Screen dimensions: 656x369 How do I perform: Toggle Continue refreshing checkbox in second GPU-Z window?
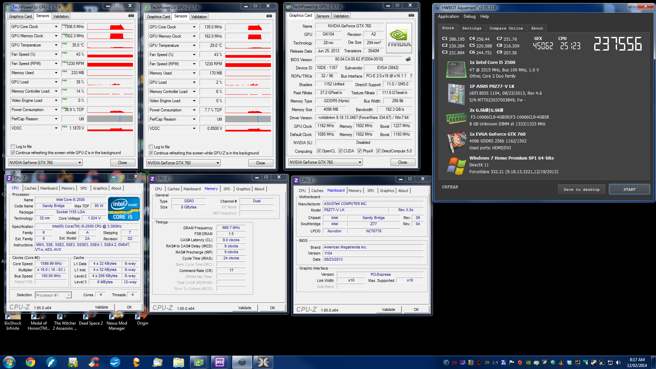(151, 153)
